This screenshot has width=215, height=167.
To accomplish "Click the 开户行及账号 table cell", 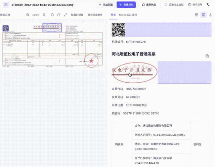I will tap(161, 160).
